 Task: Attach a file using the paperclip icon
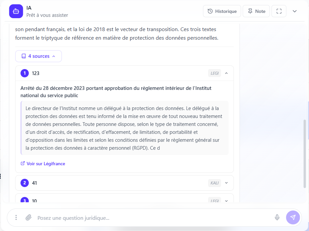28,217
